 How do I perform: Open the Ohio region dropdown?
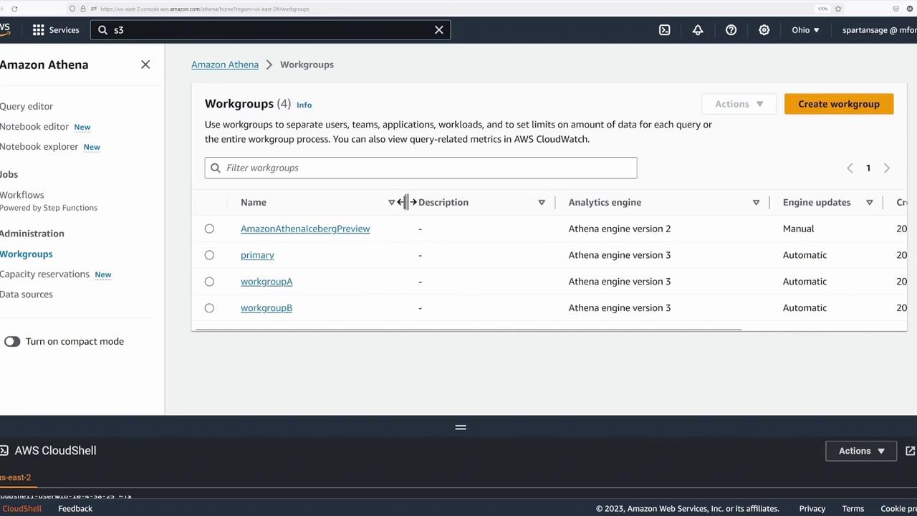coord(805,30)
